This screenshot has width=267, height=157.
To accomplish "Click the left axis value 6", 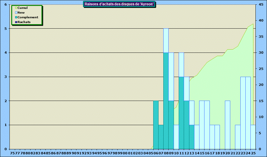I will 6,5.
